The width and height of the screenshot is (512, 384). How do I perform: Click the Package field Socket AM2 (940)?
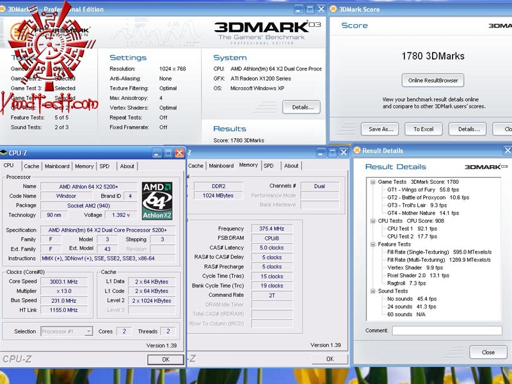tap(89, 205)
